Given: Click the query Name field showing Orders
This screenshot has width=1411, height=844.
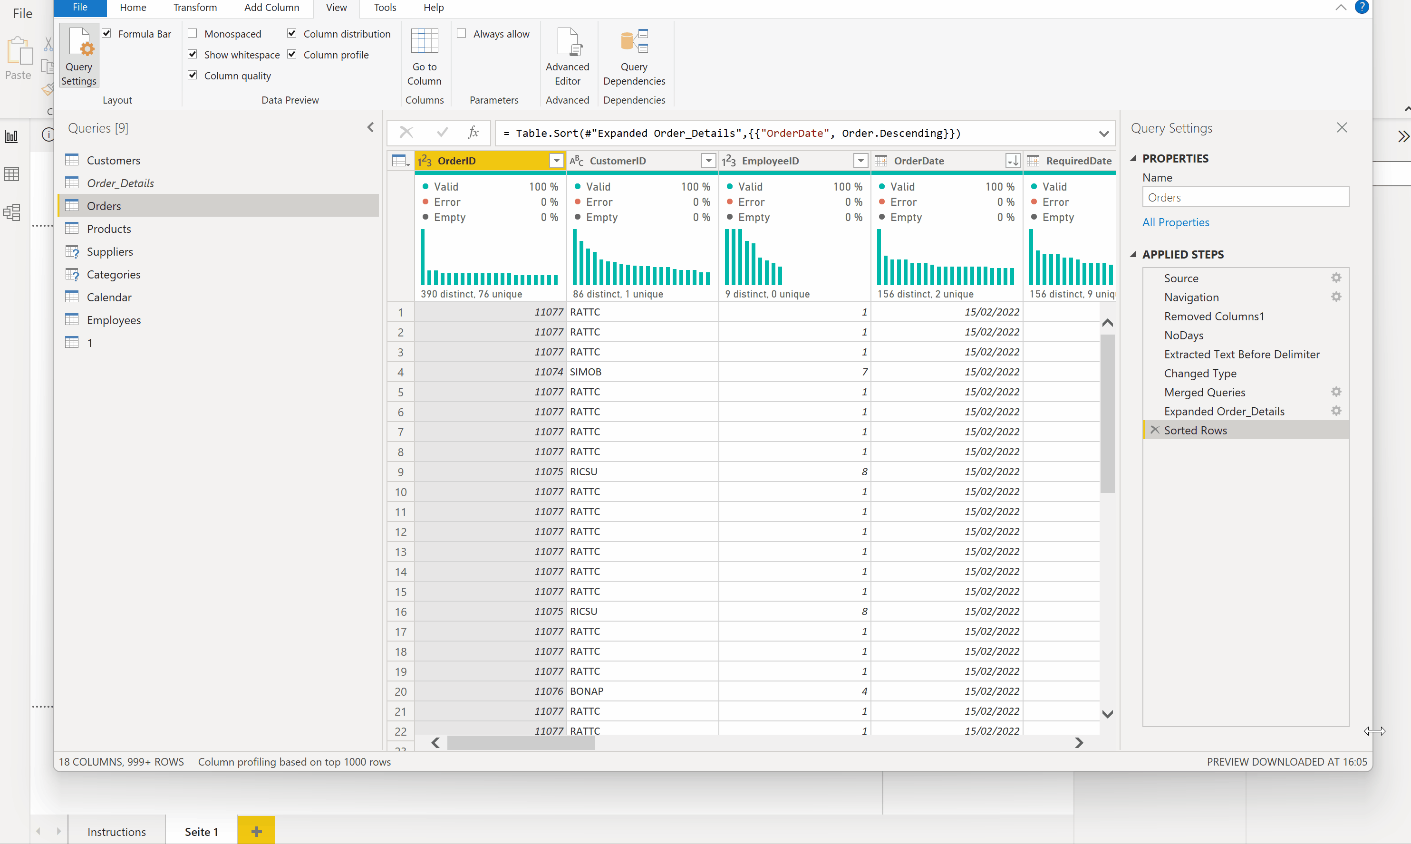Looking at the screenshot, I should [x=1245, y=197].
